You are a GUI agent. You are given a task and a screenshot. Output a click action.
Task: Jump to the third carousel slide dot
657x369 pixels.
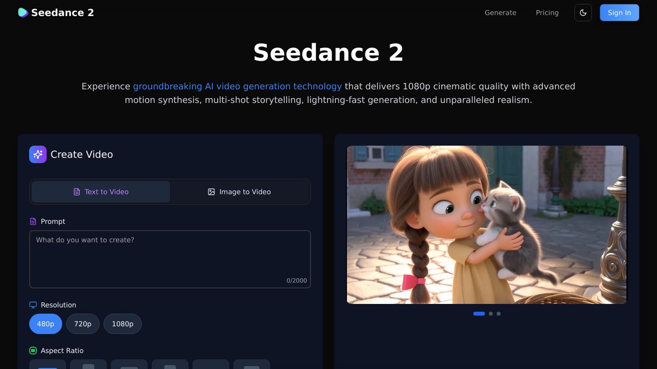[499, 314]
